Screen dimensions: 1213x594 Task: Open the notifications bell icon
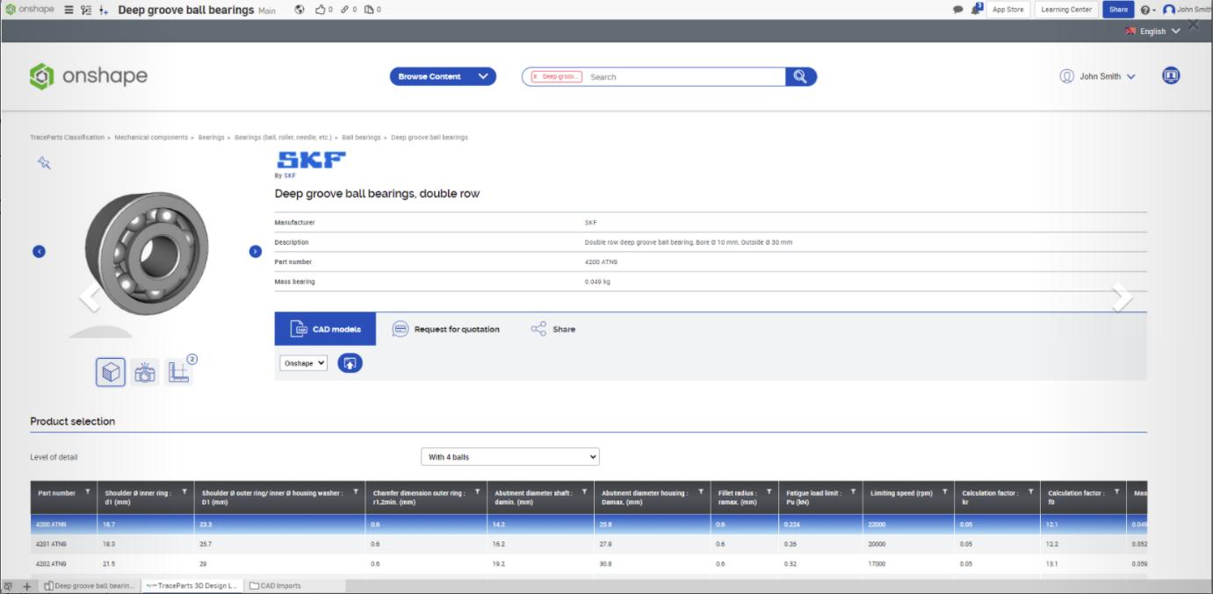[x=976, y=10]
